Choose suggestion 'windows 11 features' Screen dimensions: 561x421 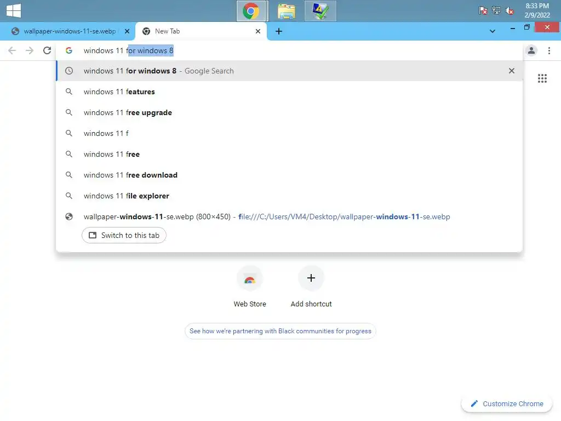coord(289,92)
